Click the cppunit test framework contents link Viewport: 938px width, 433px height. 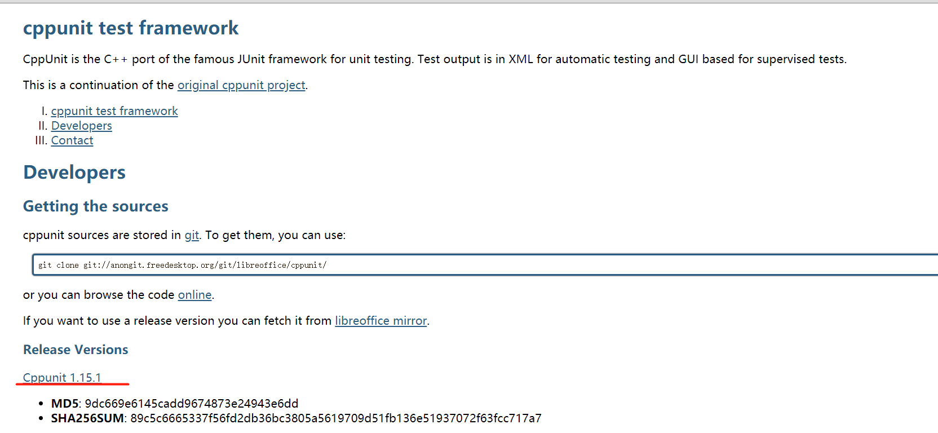(114, 111)
